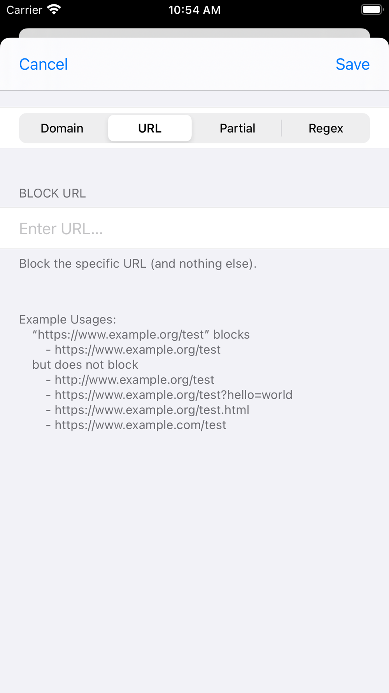Tap the 'Example Usages:' heading
This screenshot has width=389, height=693.
[68, 320]
